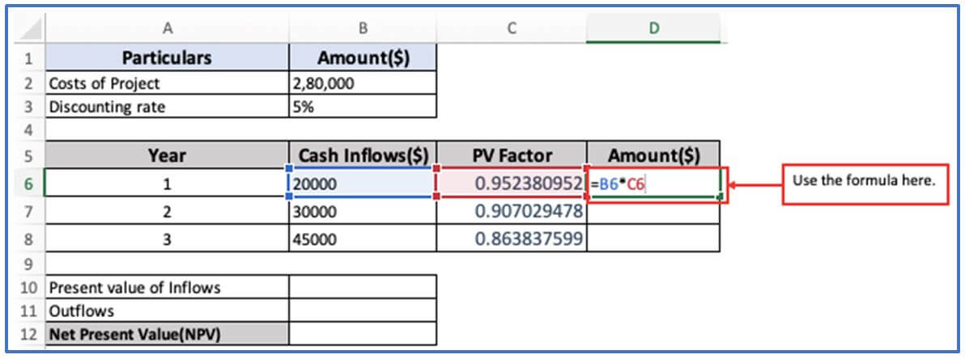The width and height of the screenshot is (965, 359).
Task: Select the empty NPV value cell
Action: tap(363, 335)
